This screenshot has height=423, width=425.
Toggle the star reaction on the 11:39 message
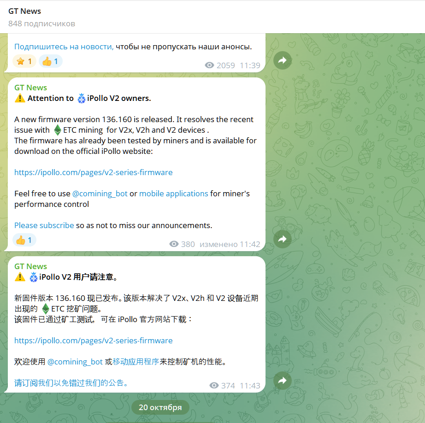[x=24, y=61]
